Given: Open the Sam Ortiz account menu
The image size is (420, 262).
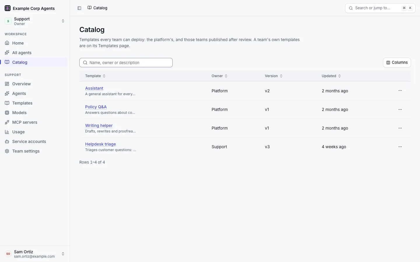Looking at the screenshot, I should pos(35,254).
